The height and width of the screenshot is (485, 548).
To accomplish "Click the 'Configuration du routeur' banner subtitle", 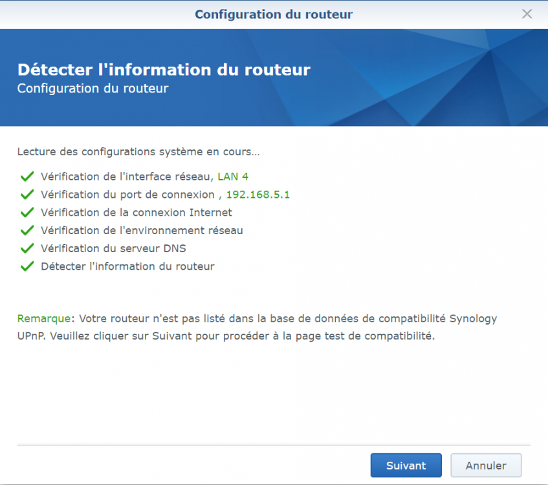I will [93, 89].
